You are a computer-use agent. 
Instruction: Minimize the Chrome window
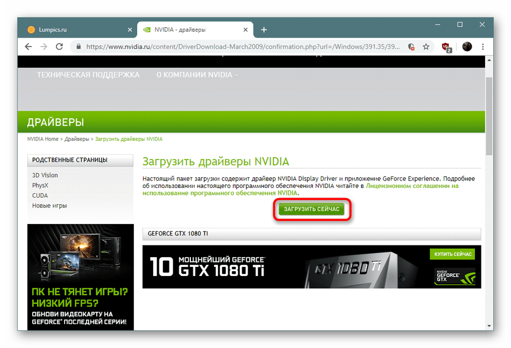click(438, 25)
